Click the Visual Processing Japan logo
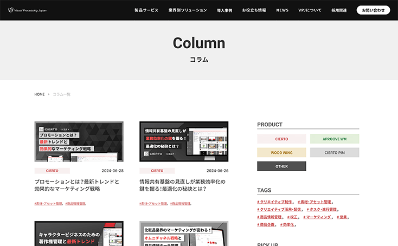 [x=27, y=10]
